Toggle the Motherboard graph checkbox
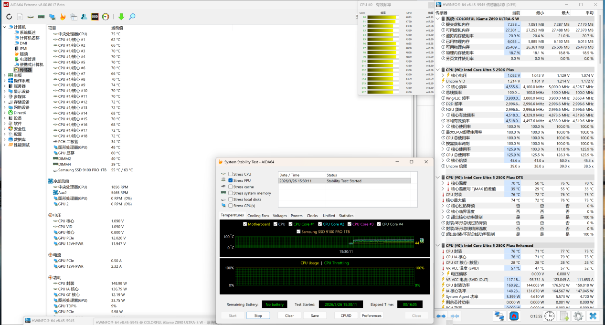This screenshot has height=325, width=605. [245, 224]
